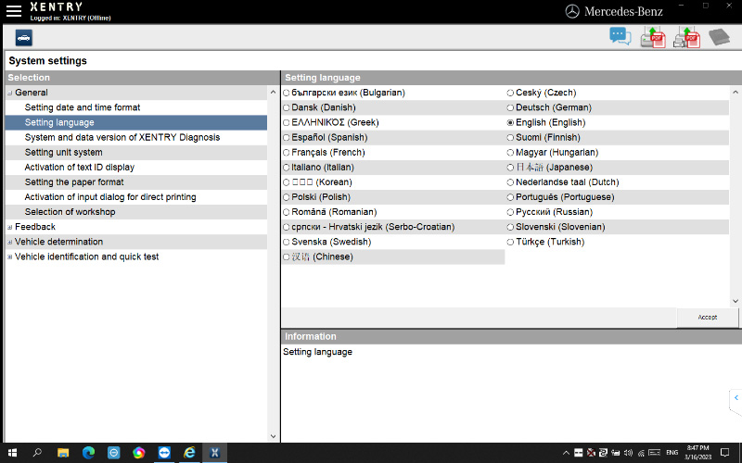This screenshot has width=742, height=463.
Task: Expand the Vehicle determination node
Action: (9, 242)
